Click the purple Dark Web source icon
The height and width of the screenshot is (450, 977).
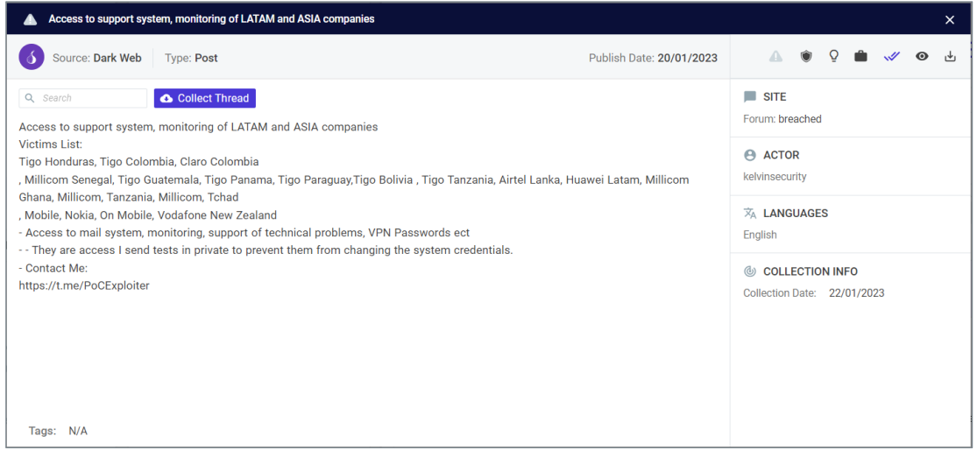tap(32, 57)
